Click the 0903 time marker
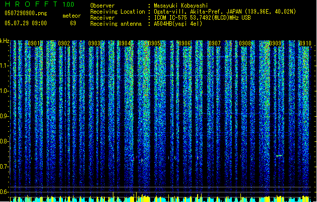The height and width of the screenshot is (202, 317). click(x=94, y=43)
